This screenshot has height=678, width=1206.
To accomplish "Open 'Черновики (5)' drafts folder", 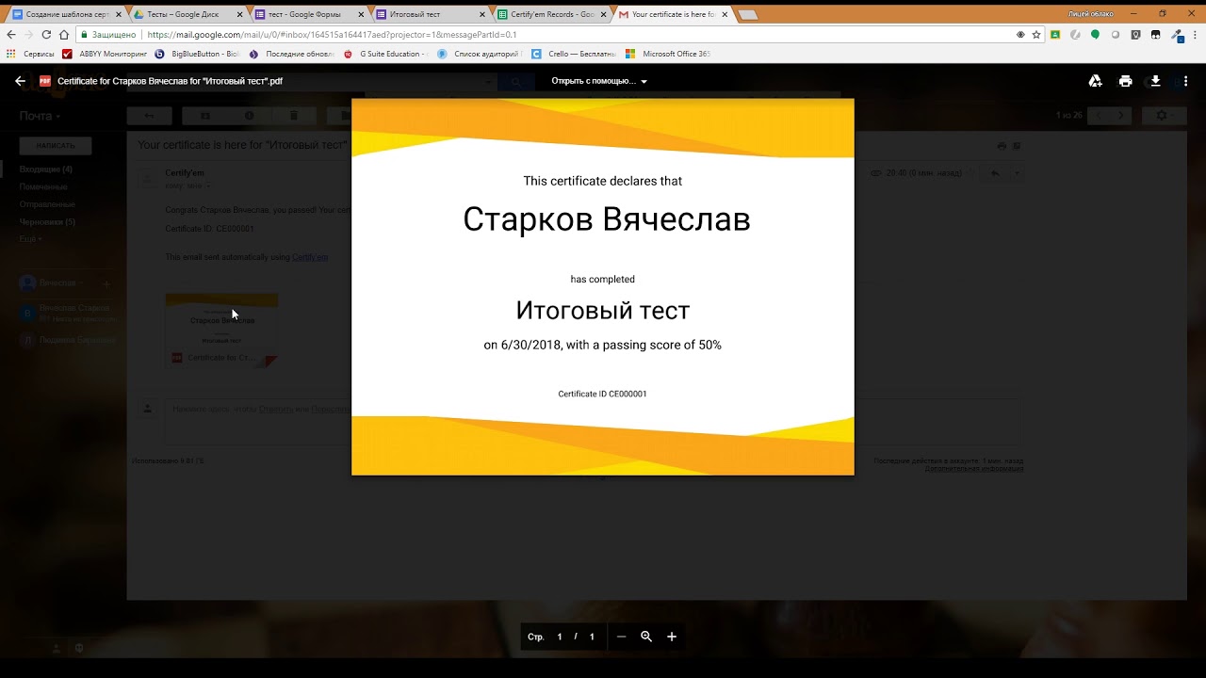I will pos(47,222).
